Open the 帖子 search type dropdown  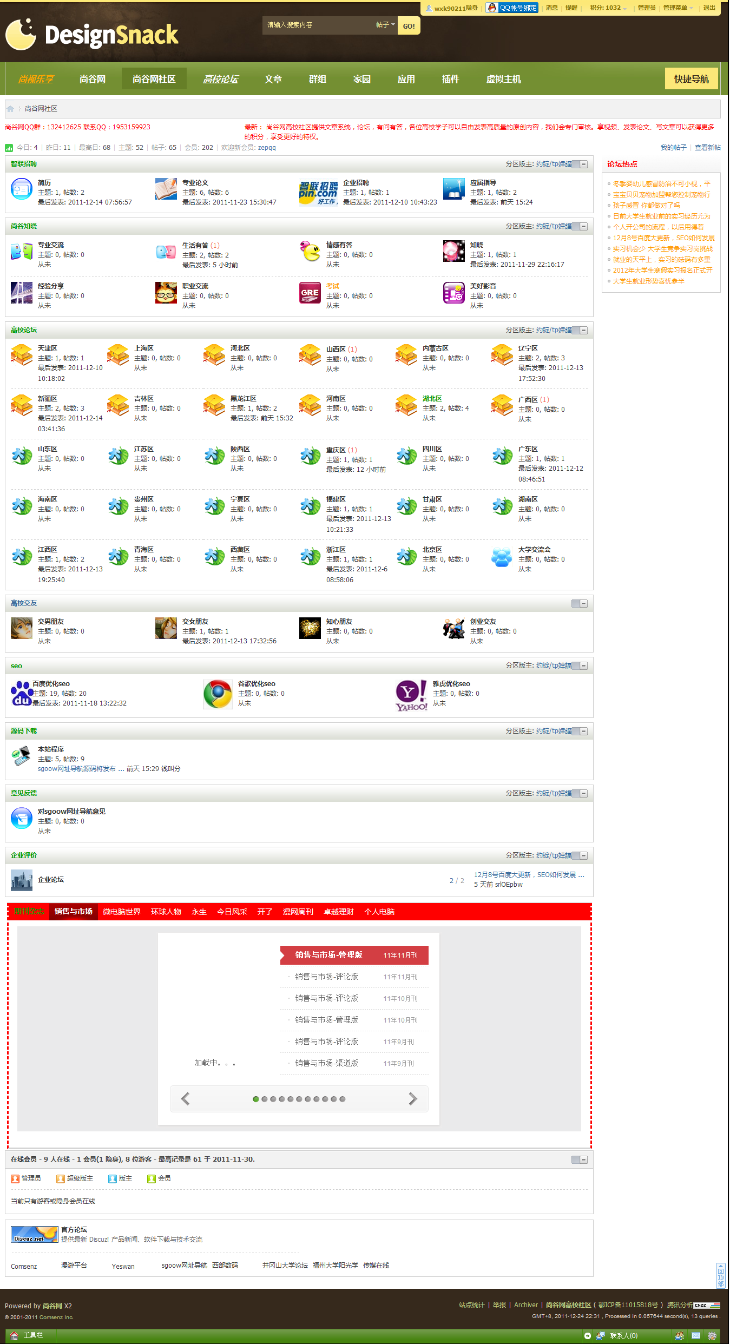(x=385, y=25)
